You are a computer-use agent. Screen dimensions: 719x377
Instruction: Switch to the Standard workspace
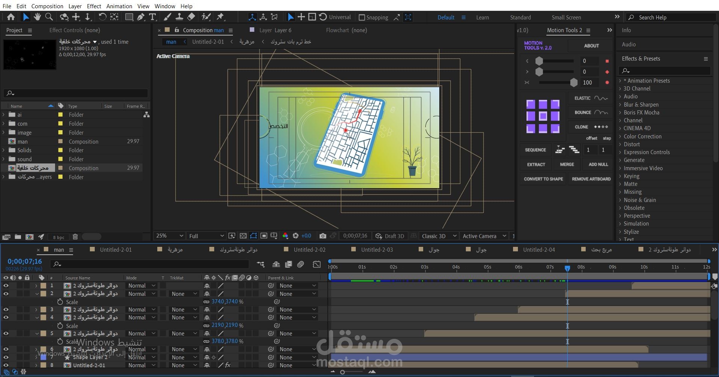point(520,18)
